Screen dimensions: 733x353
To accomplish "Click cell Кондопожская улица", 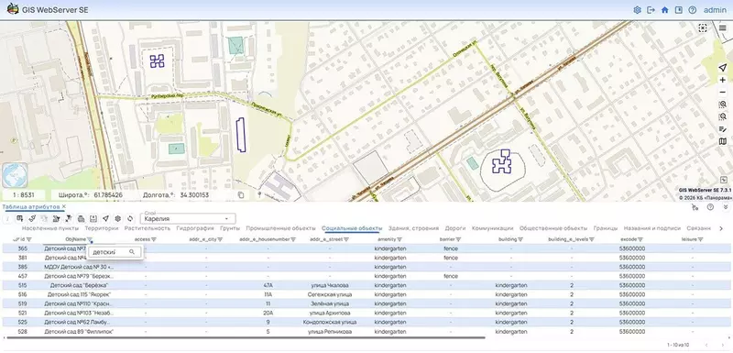I will pos(330,322).
